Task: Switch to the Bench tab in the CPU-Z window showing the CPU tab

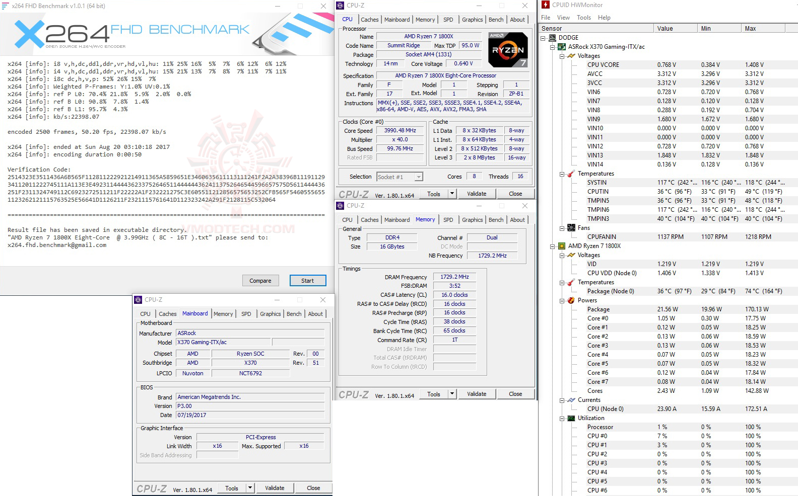Action: [496, 20]
